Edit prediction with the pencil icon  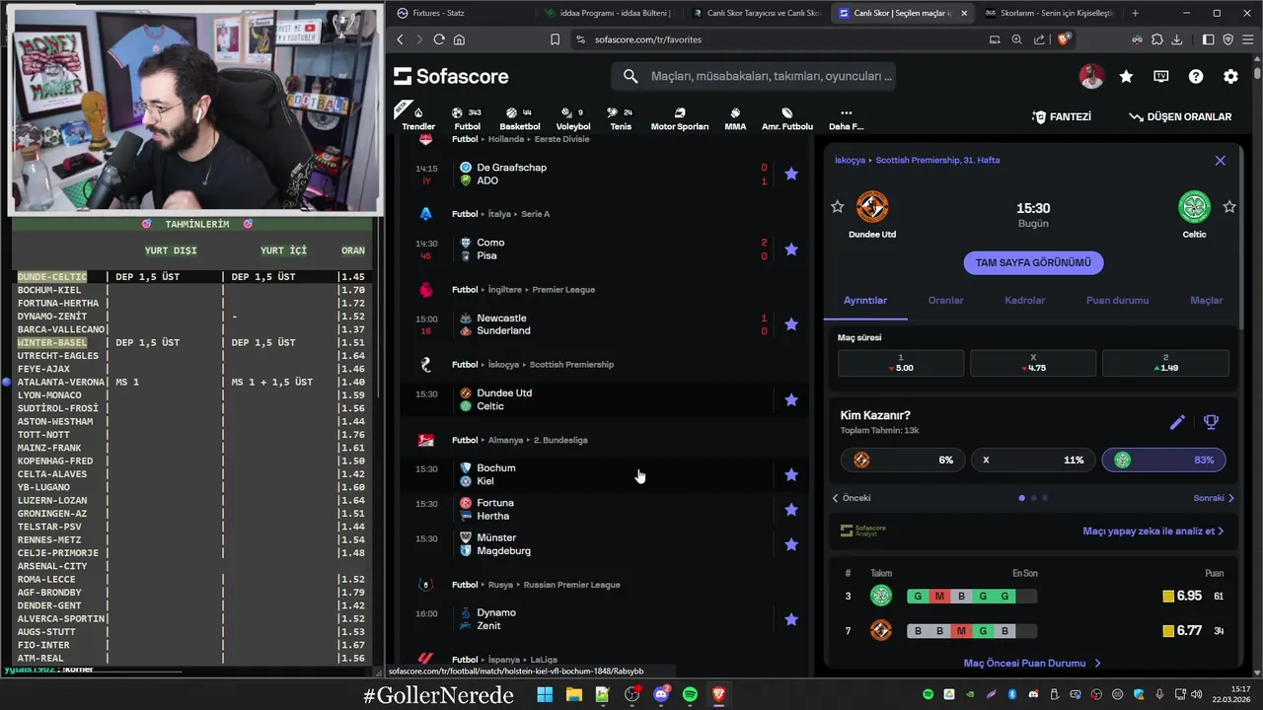(x=1177, y=422)
